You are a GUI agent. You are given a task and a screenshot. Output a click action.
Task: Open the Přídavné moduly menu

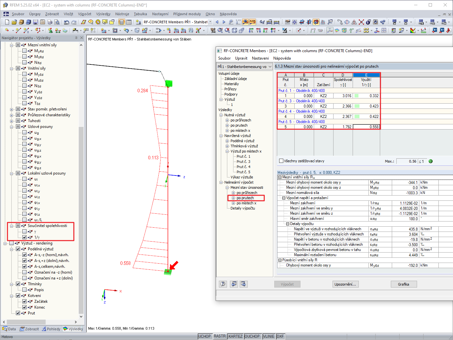click(187, 14)
